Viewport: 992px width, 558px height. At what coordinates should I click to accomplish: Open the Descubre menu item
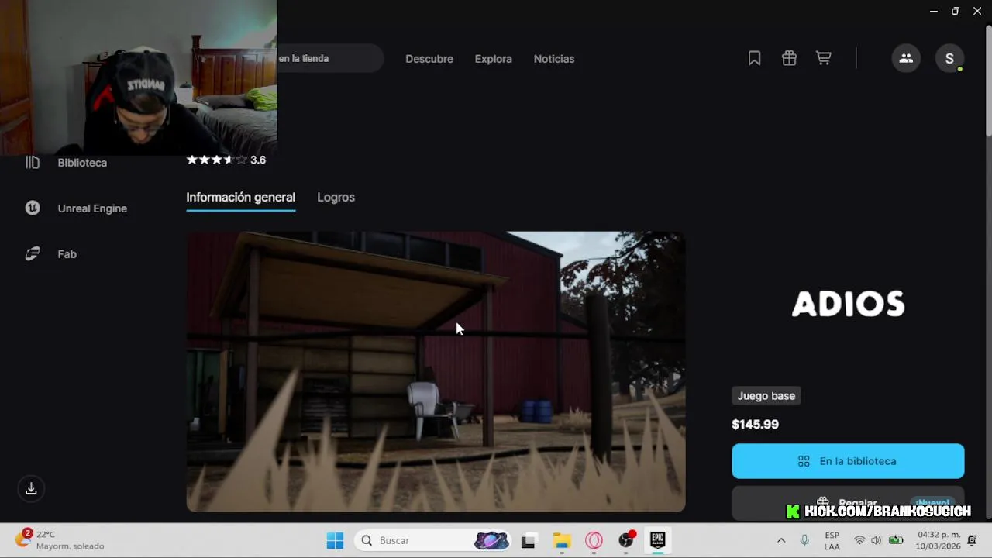click(429, 59)
